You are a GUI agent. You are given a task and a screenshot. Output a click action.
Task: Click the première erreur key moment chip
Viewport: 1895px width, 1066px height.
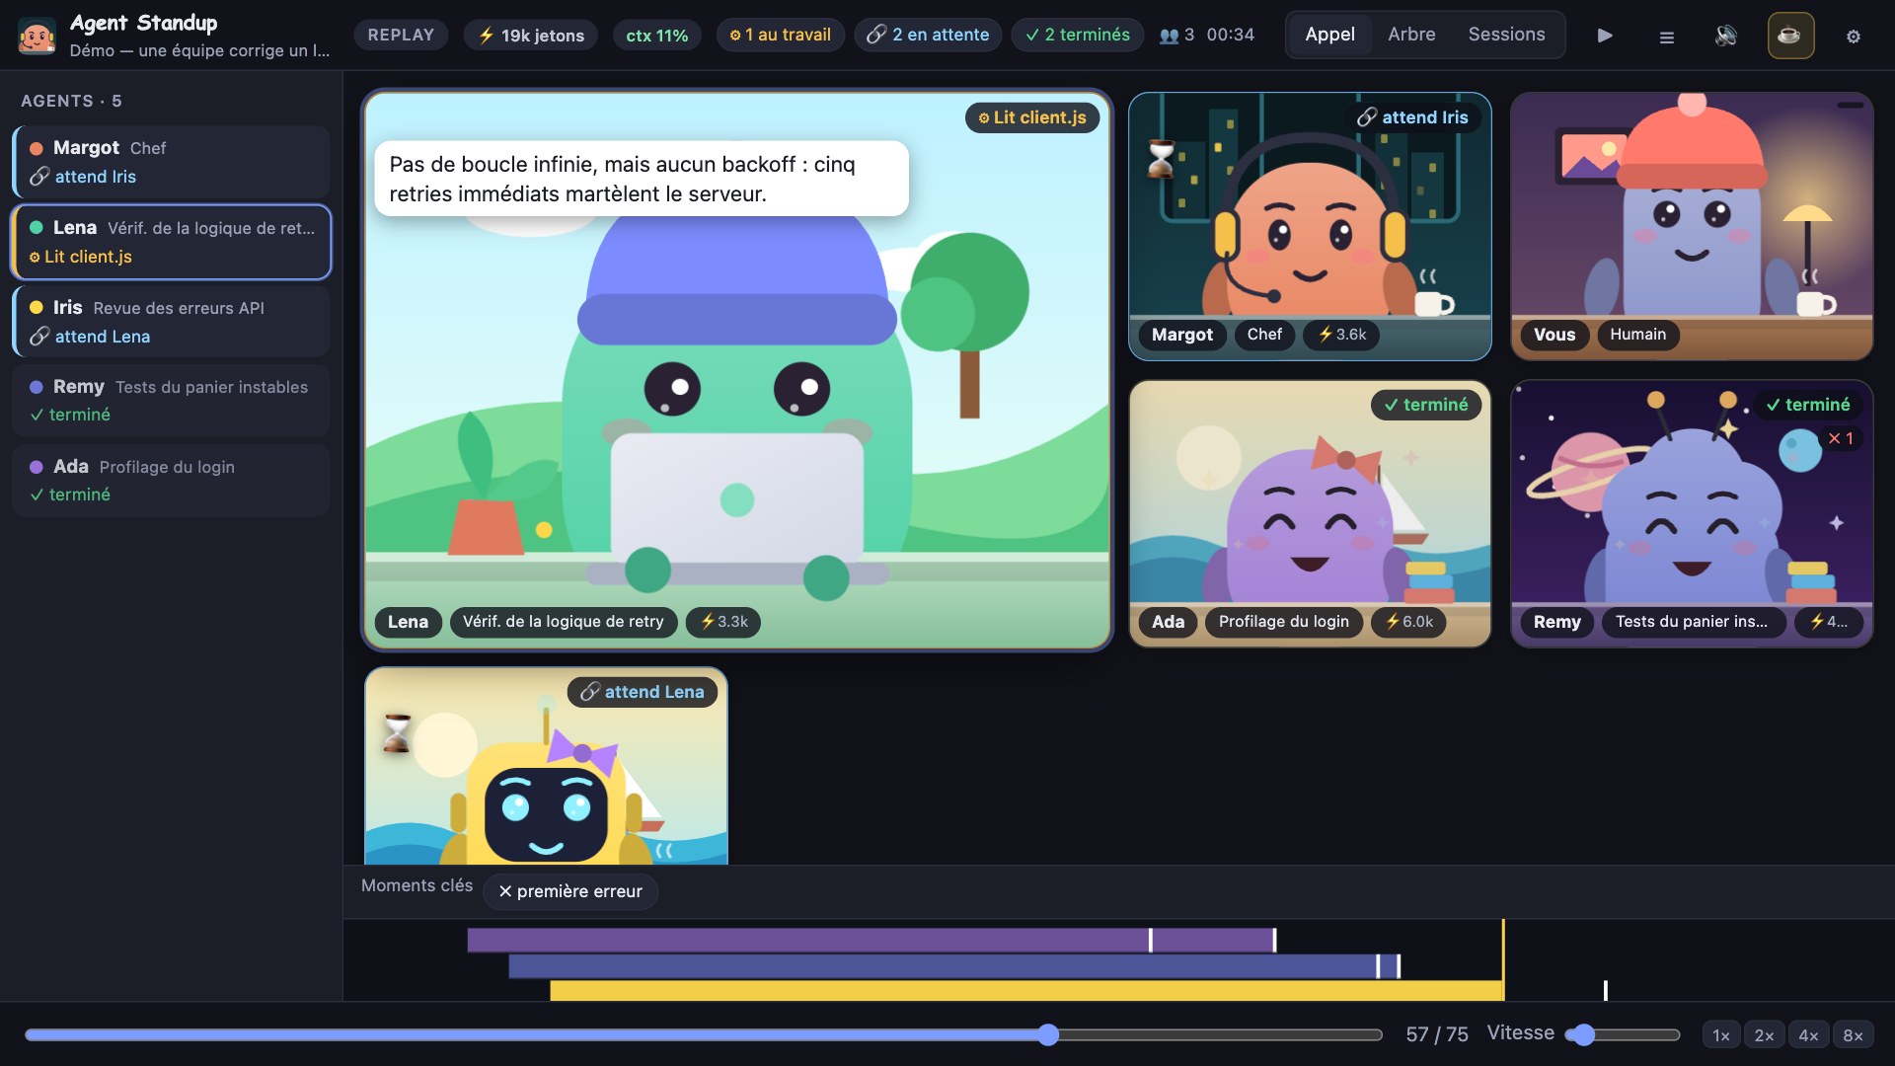tap(570, 891)
